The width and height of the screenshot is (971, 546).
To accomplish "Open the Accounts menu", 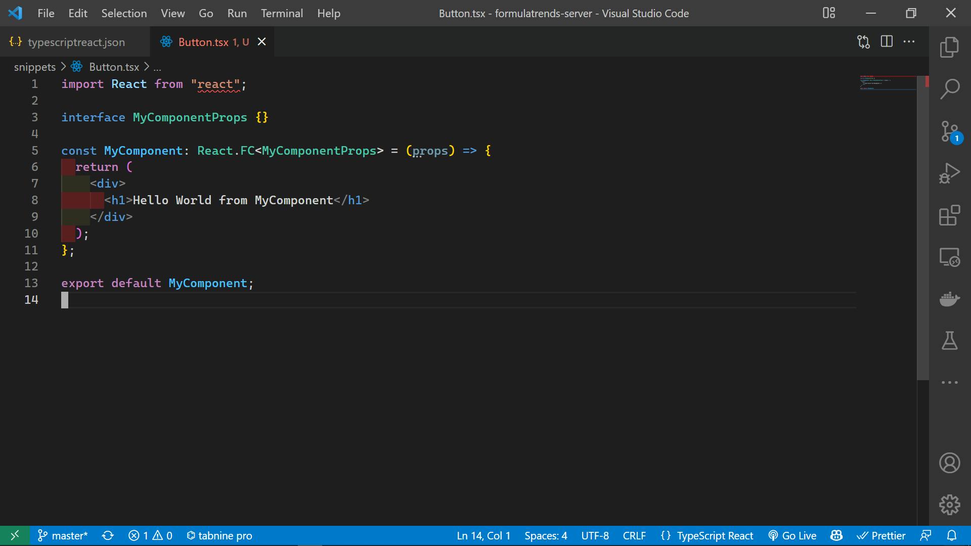I will 949,463.
